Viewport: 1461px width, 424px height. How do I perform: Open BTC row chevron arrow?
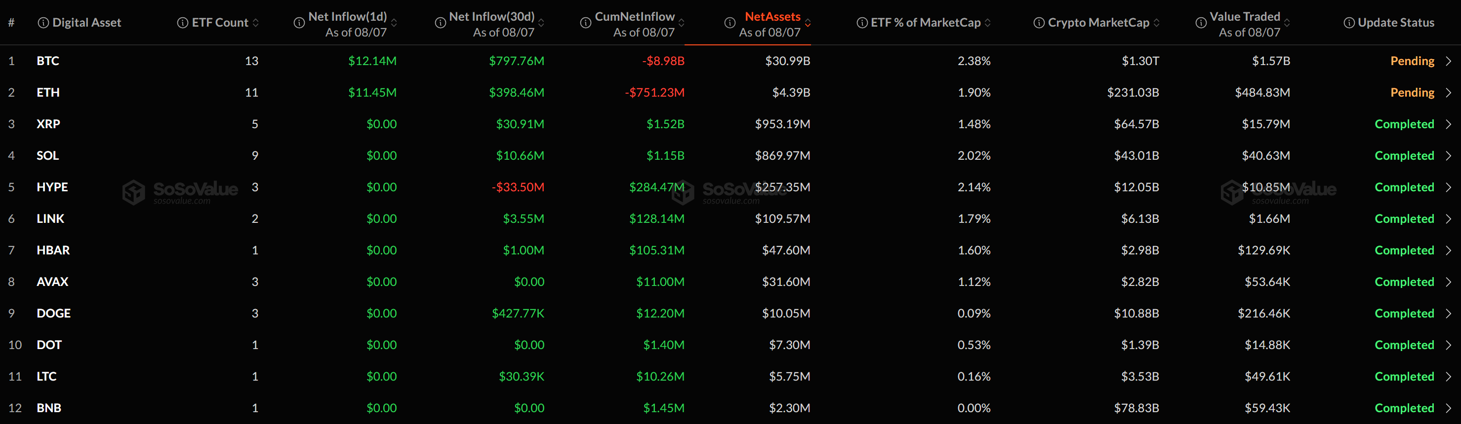tap(1448, 61)
